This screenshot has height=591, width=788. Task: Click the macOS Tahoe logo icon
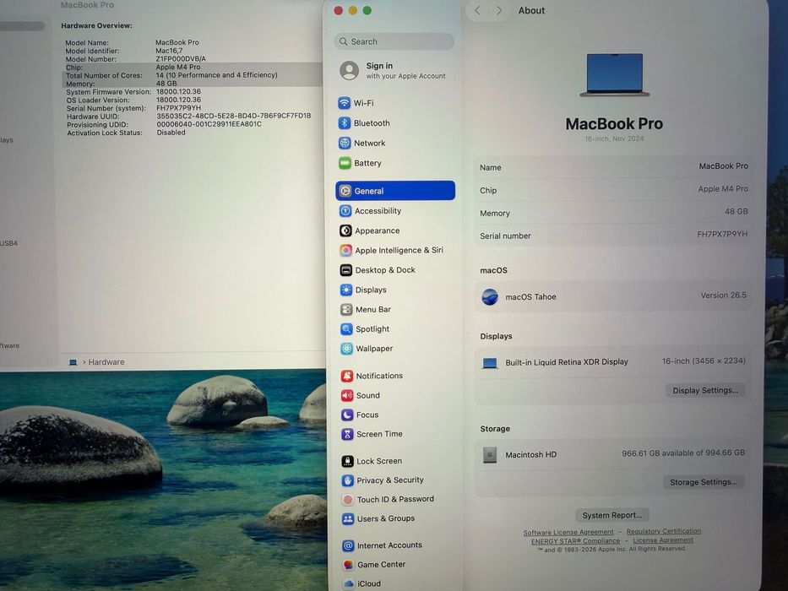click(x=490, y=297)
